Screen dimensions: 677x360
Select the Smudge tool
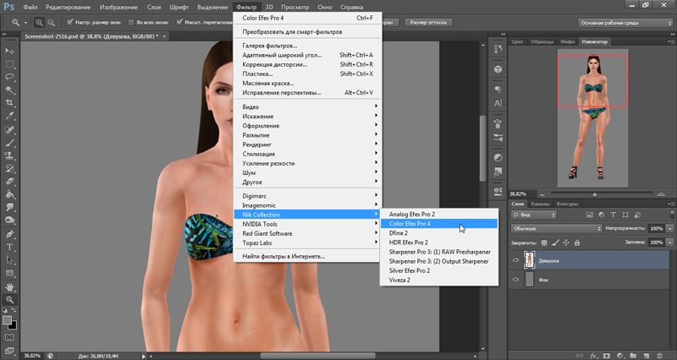pos(9,207)
